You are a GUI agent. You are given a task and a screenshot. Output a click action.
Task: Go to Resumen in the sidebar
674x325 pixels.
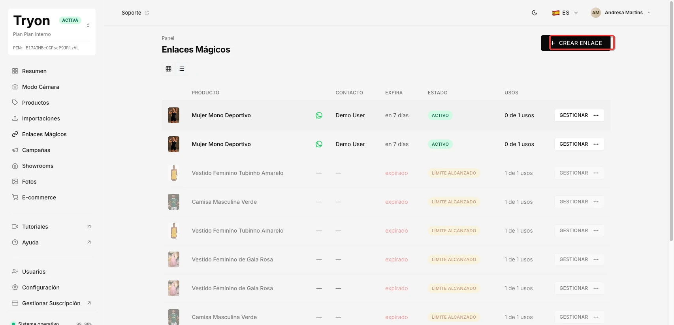pos(52,71)
